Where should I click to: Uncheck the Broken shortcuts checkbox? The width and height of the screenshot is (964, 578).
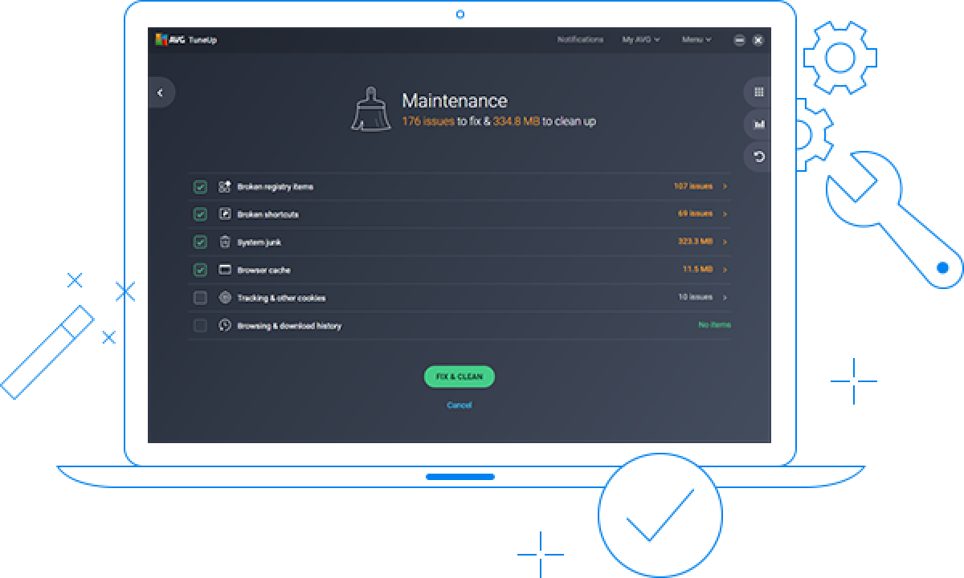[x=200, y=214]
